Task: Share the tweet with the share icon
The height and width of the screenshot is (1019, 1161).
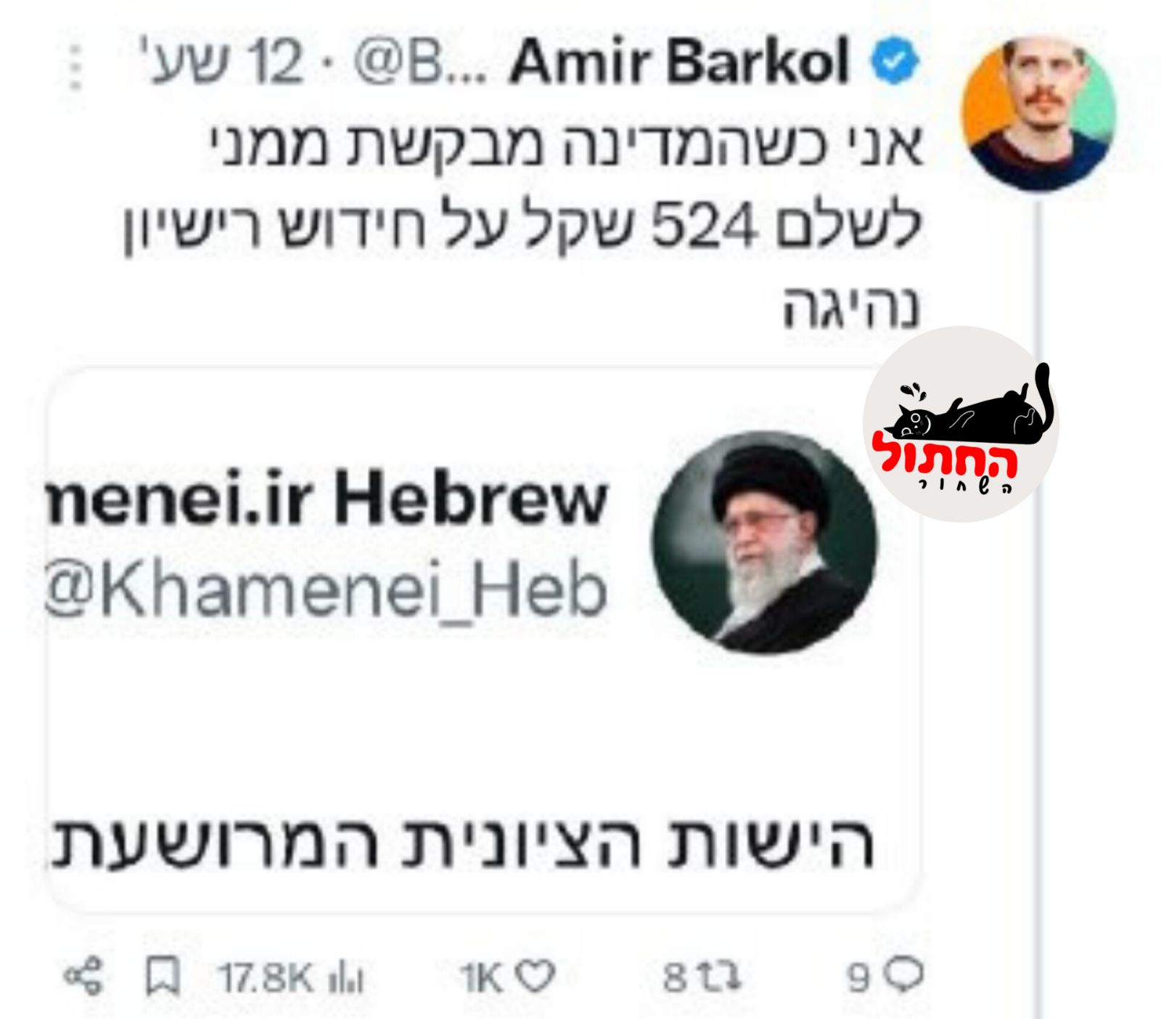Action: [84, 977]
